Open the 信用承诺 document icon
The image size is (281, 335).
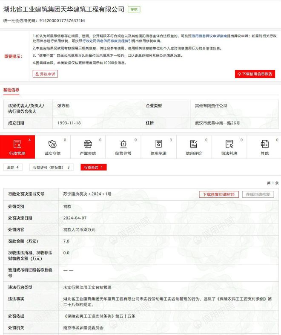pos(158,144)
